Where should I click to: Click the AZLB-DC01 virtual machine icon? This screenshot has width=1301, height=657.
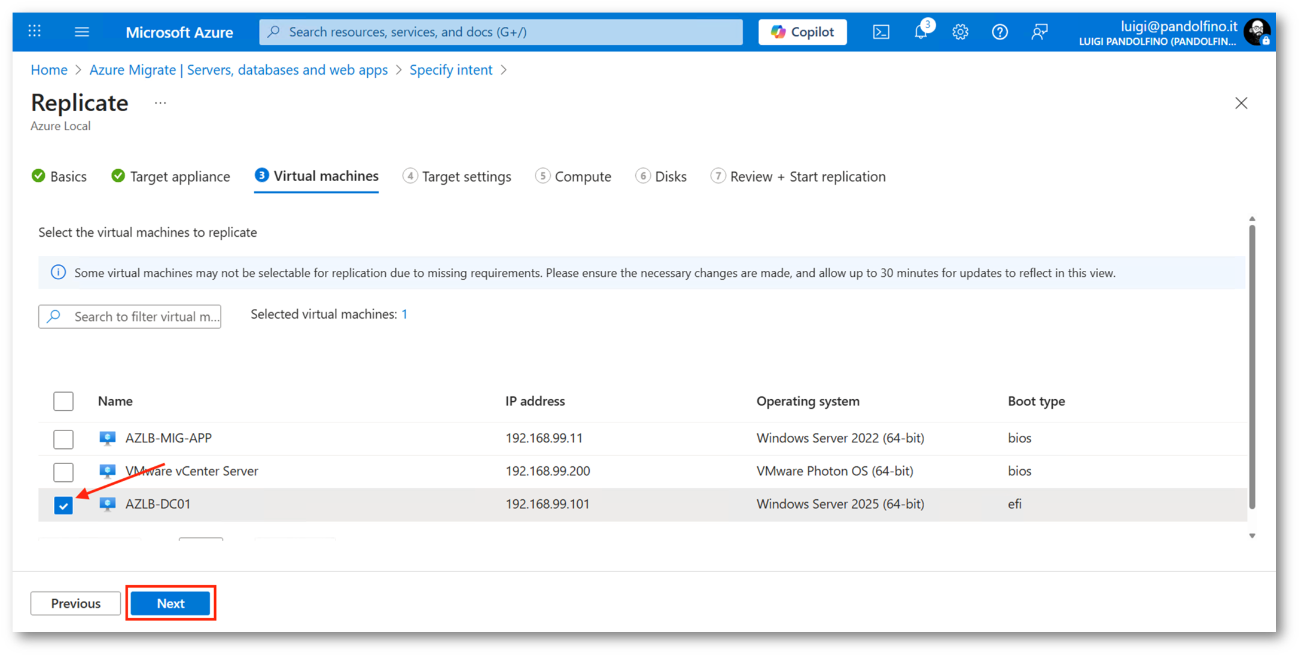pos(108,504)
